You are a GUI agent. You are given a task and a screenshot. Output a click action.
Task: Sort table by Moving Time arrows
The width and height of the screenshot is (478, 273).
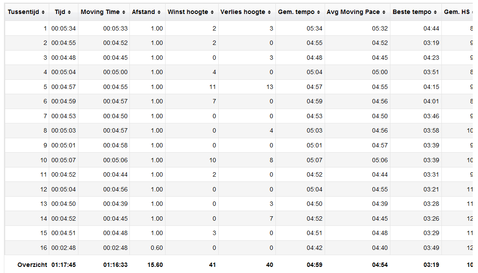(x=123, y=12)
